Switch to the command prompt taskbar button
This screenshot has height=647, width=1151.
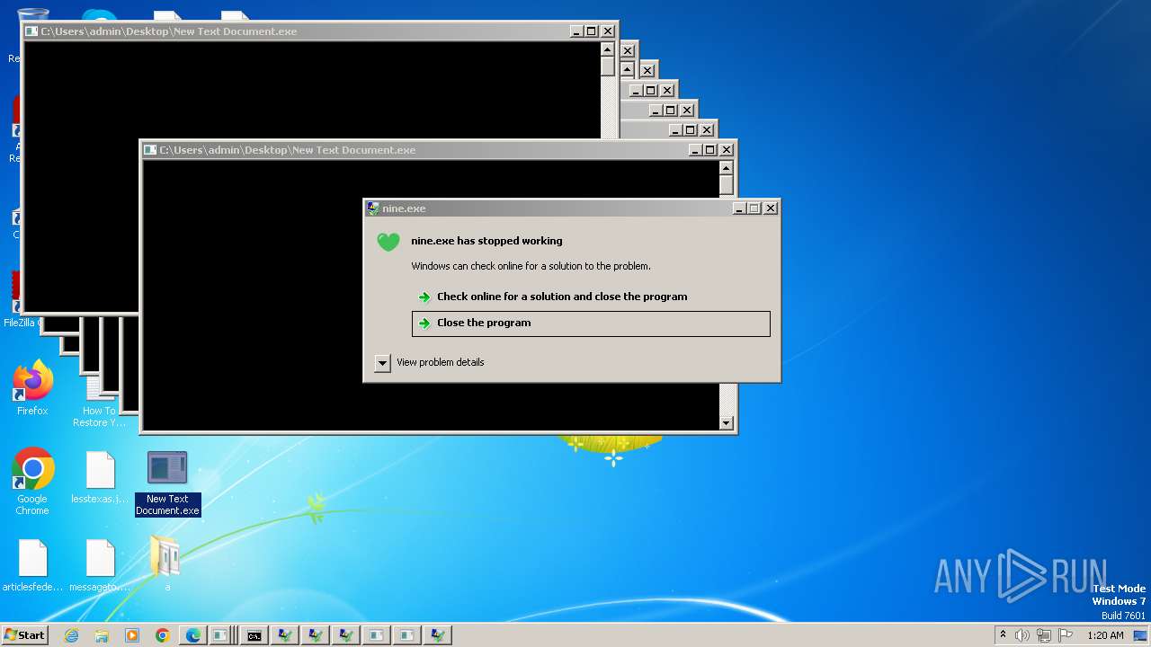pos(254,635)
